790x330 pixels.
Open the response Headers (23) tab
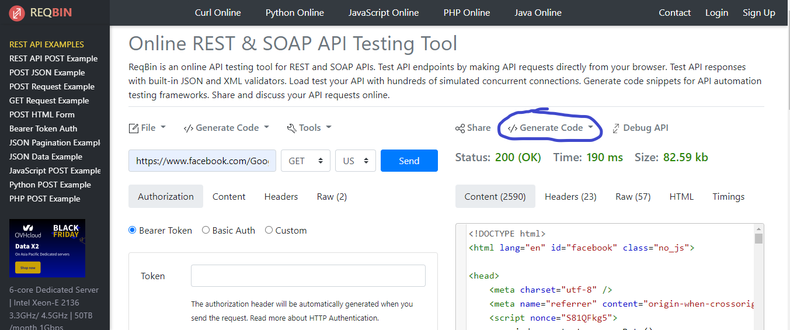coord(570,196)
